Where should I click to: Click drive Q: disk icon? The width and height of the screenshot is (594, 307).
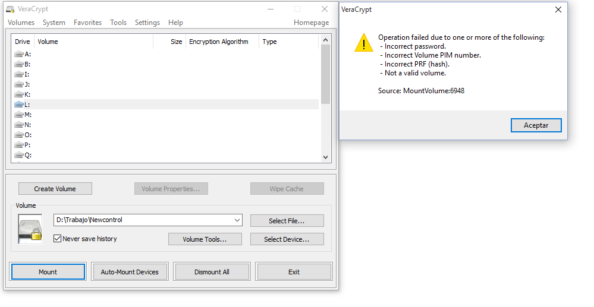tap(19, 155)
